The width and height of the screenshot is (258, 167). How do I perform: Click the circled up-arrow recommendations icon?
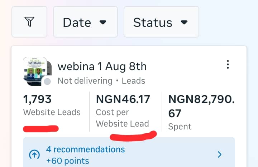pos(34,154)
